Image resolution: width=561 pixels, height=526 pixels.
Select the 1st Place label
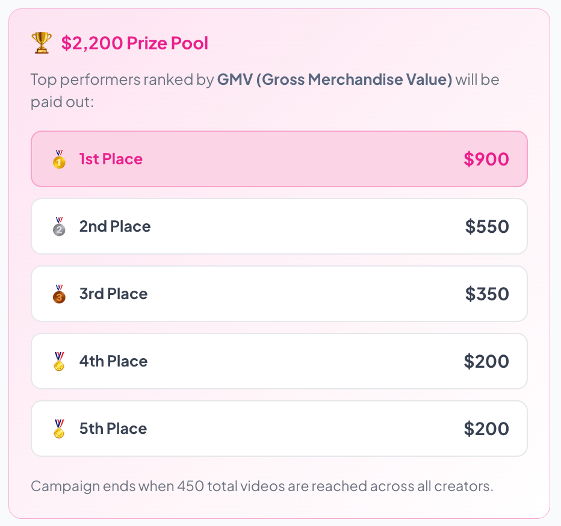click(x=111, y=159)
